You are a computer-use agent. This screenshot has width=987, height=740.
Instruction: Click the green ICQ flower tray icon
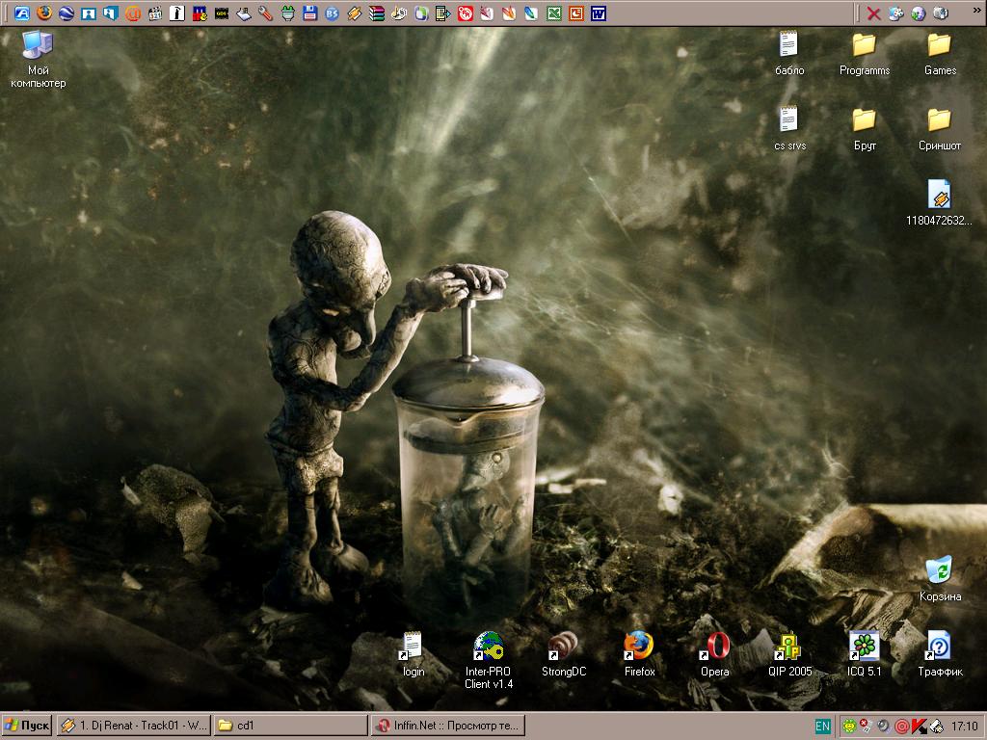coord(850,727)
